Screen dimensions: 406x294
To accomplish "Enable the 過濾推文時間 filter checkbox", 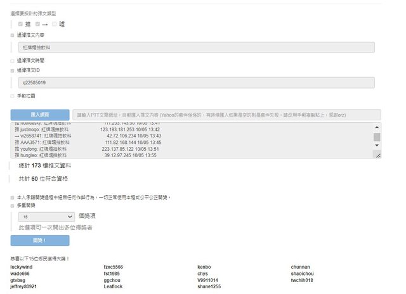I will click(13, 61).
